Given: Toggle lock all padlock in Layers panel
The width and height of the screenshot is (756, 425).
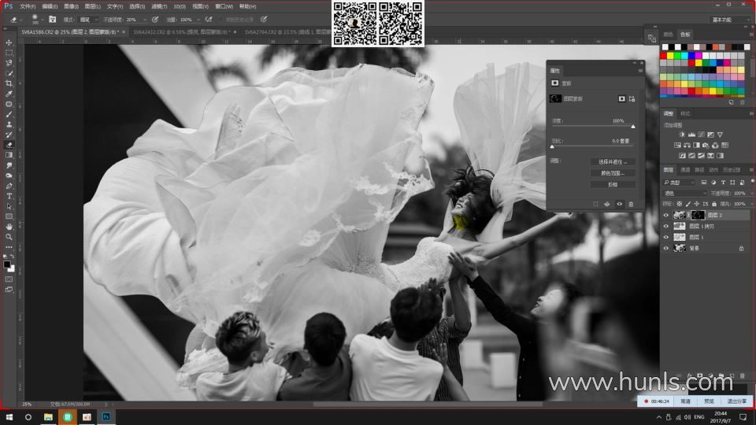Looking at the screenshot, I should (714, 205).
